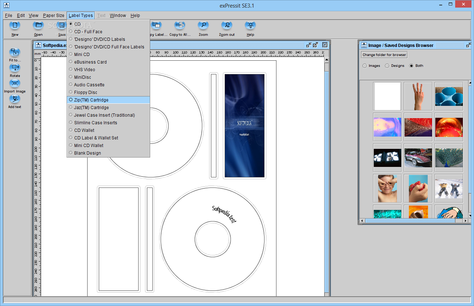Select eBusiness Card label type

click(108, 62)
